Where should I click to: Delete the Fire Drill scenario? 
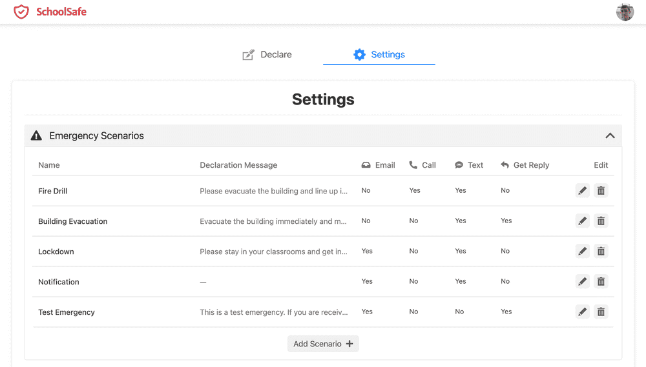click(601, 191)
